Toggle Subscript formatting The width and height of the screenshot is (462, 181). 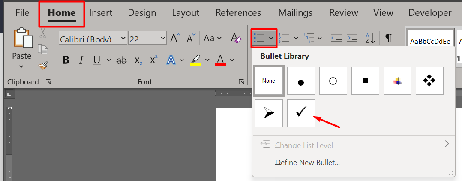138,60
